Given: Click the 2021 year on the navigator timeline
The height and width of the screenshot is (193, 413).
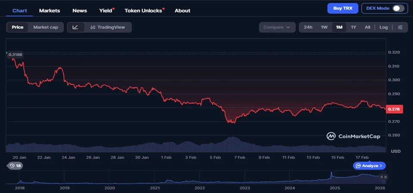Looking at the screenshot, I should 154,188.
